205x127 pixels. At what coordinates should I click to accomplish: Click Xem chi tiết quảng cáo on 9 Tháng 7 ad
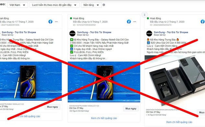[x=104, y=118]
